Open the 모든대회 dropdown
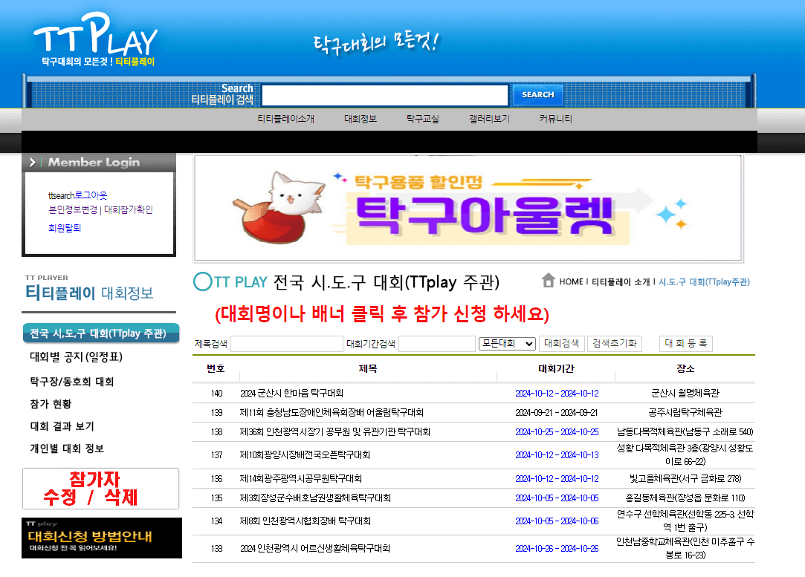805x577 pixels. point(508,343)
